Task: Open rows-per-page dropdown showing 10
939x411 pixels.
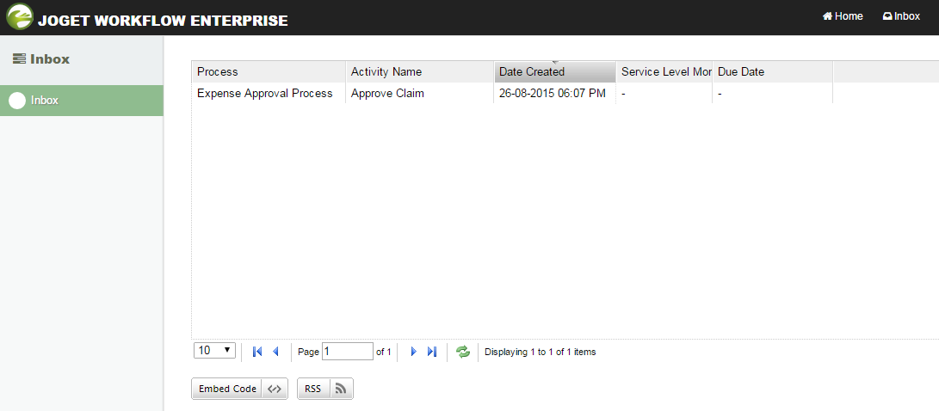Action: pos(215,351)
